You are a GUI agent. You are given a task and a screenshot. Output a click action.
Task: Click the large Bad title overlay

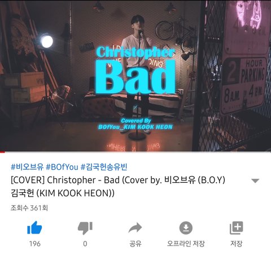(135, 77)
